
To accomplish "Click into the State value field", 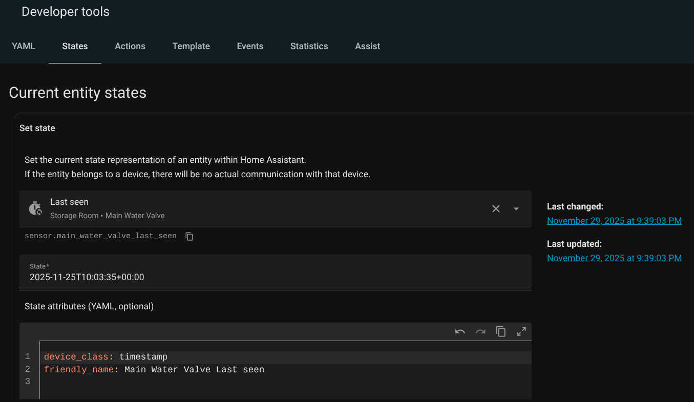I will 275,277.
